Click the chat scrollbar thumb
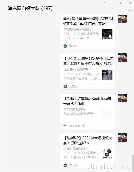Screen dimensions: 134x172 [133, 162]
